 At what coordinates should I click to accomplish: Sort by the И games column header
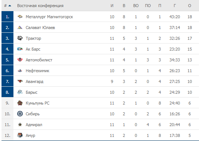click(x=112, y=6)
